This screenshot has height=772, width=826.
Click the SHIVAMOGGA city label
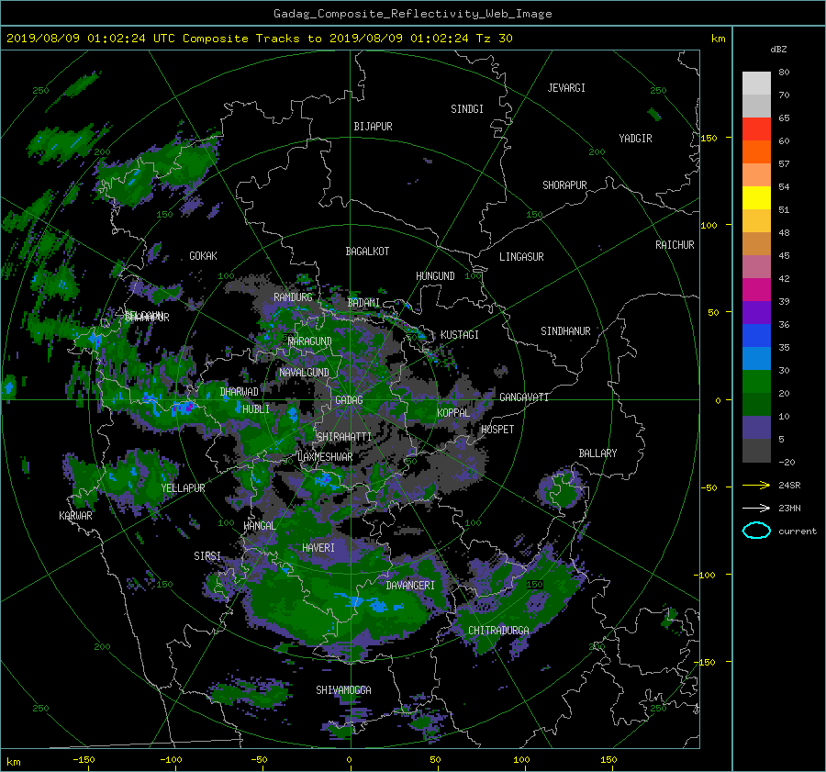click(343, 690)
